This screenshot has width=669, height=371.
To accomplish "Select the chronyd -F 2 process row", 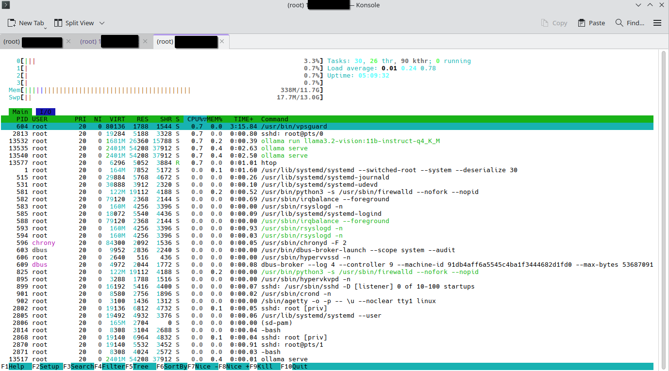I will pos(327,243).
